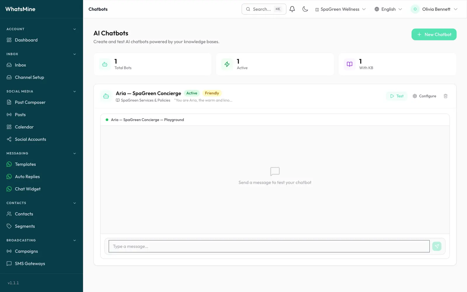Open the English language dropdown
This screenshot has height=292, width=467.
pyautogui.click(x=388, y=9)
